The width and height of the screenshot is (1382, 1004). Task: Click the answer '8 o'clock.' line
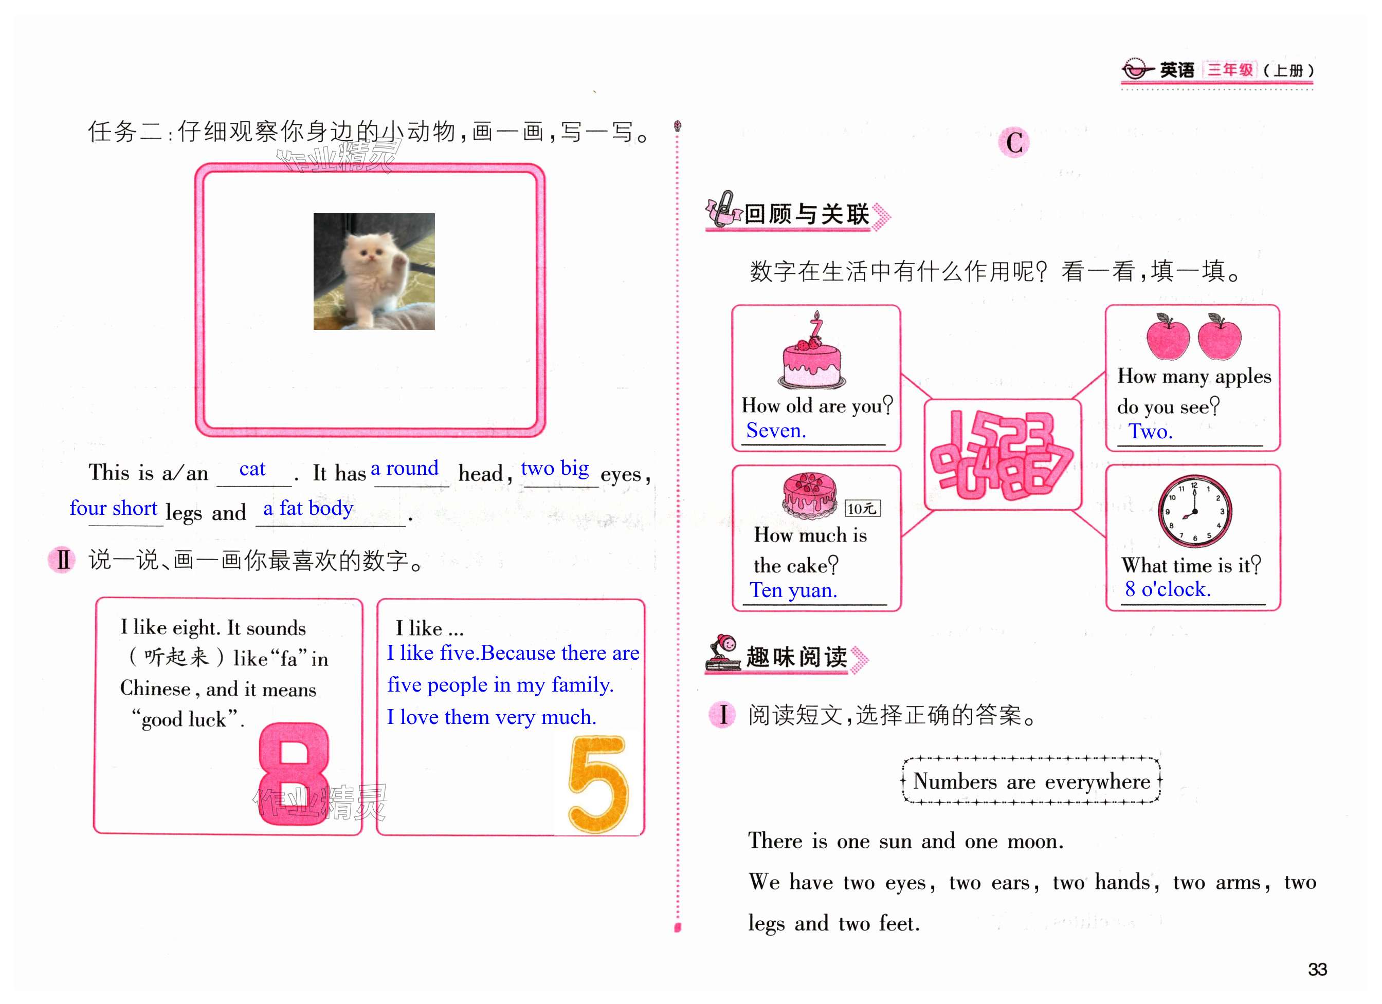[x=1168, y=589]
